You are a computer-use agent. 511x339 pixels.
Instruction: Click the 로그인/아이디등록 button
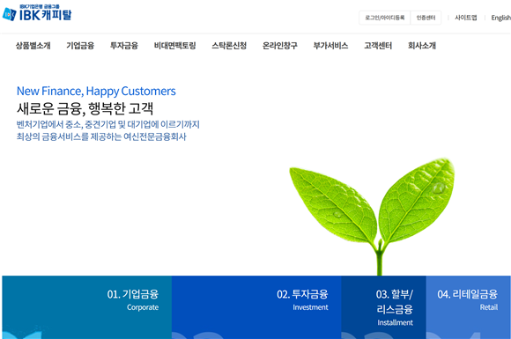tap(385, 18)
